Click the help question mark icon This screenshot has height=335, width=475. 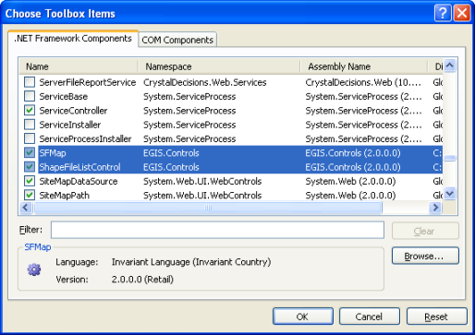pos(443,13)
